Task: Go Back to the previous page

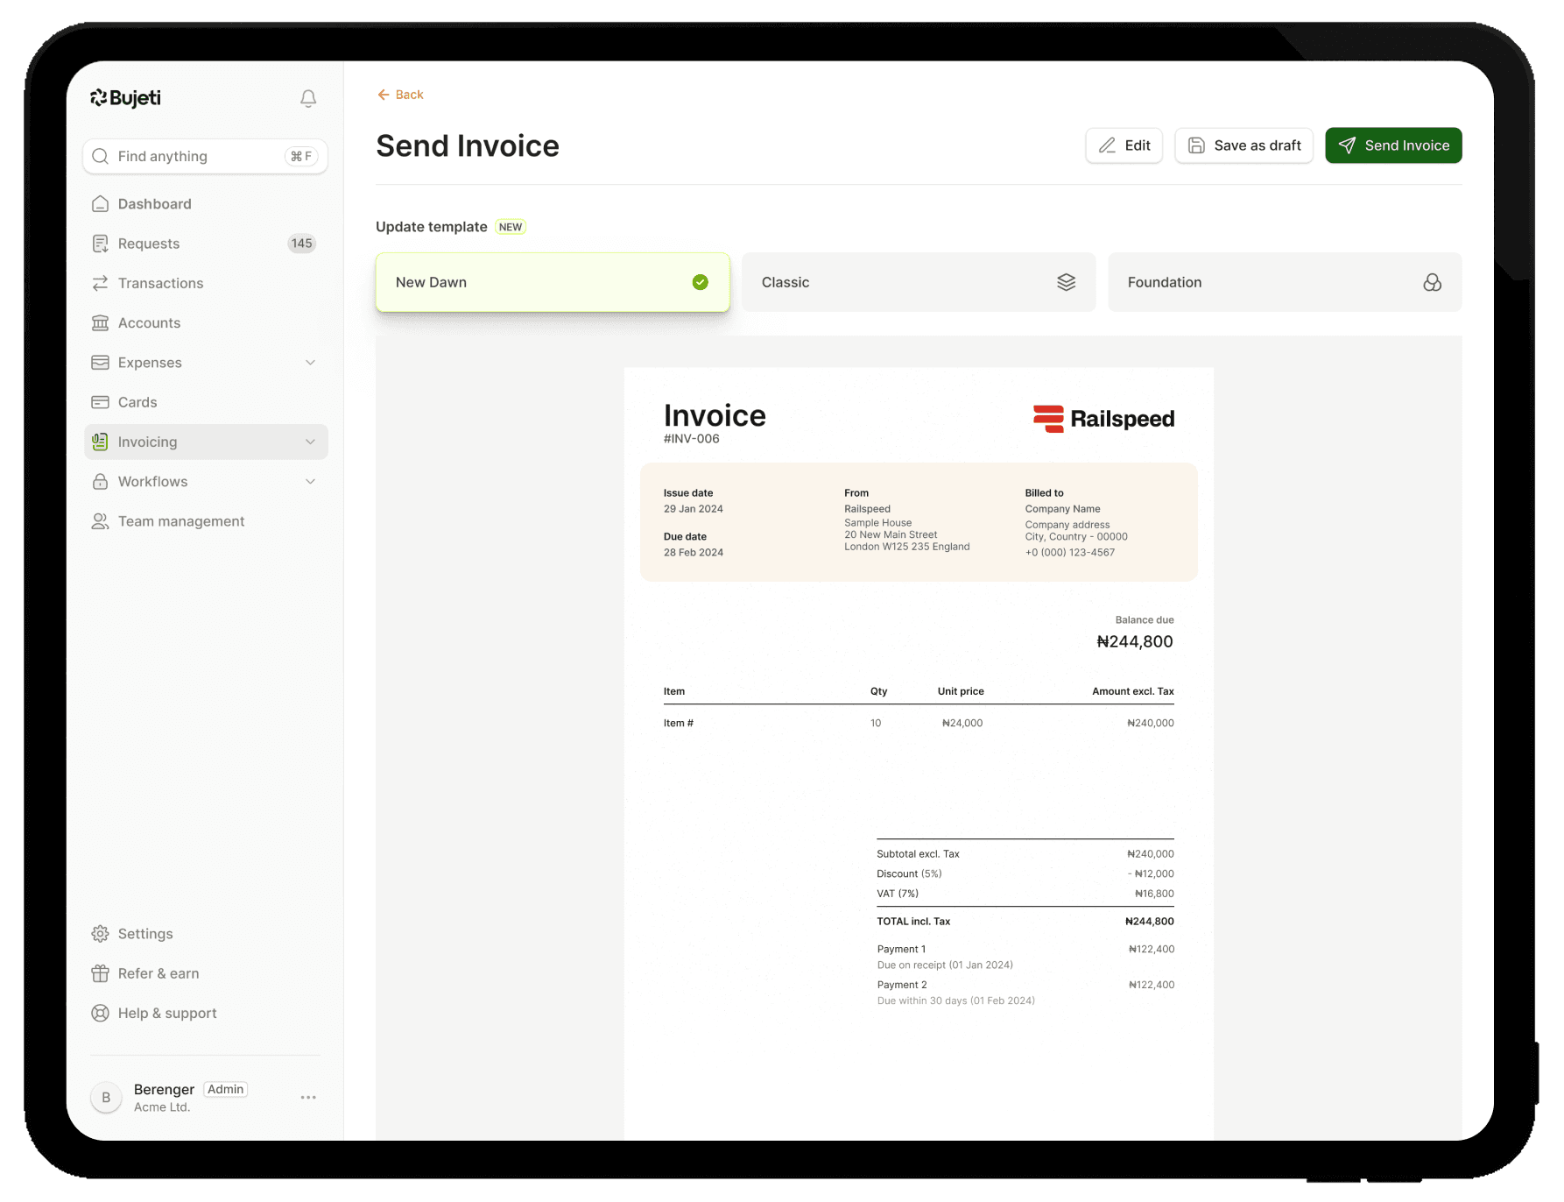Action: tap(400, 95)
